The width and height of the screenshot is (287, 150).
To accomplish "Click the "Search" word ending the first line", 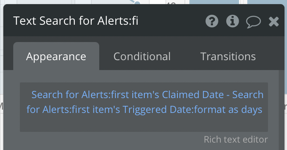I will coord(248,95).
